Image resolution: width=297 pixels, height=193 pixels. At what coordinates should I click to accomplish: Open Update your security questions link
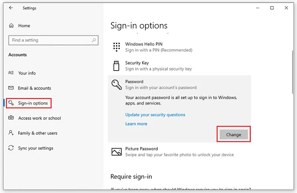(x=155, y=115)
